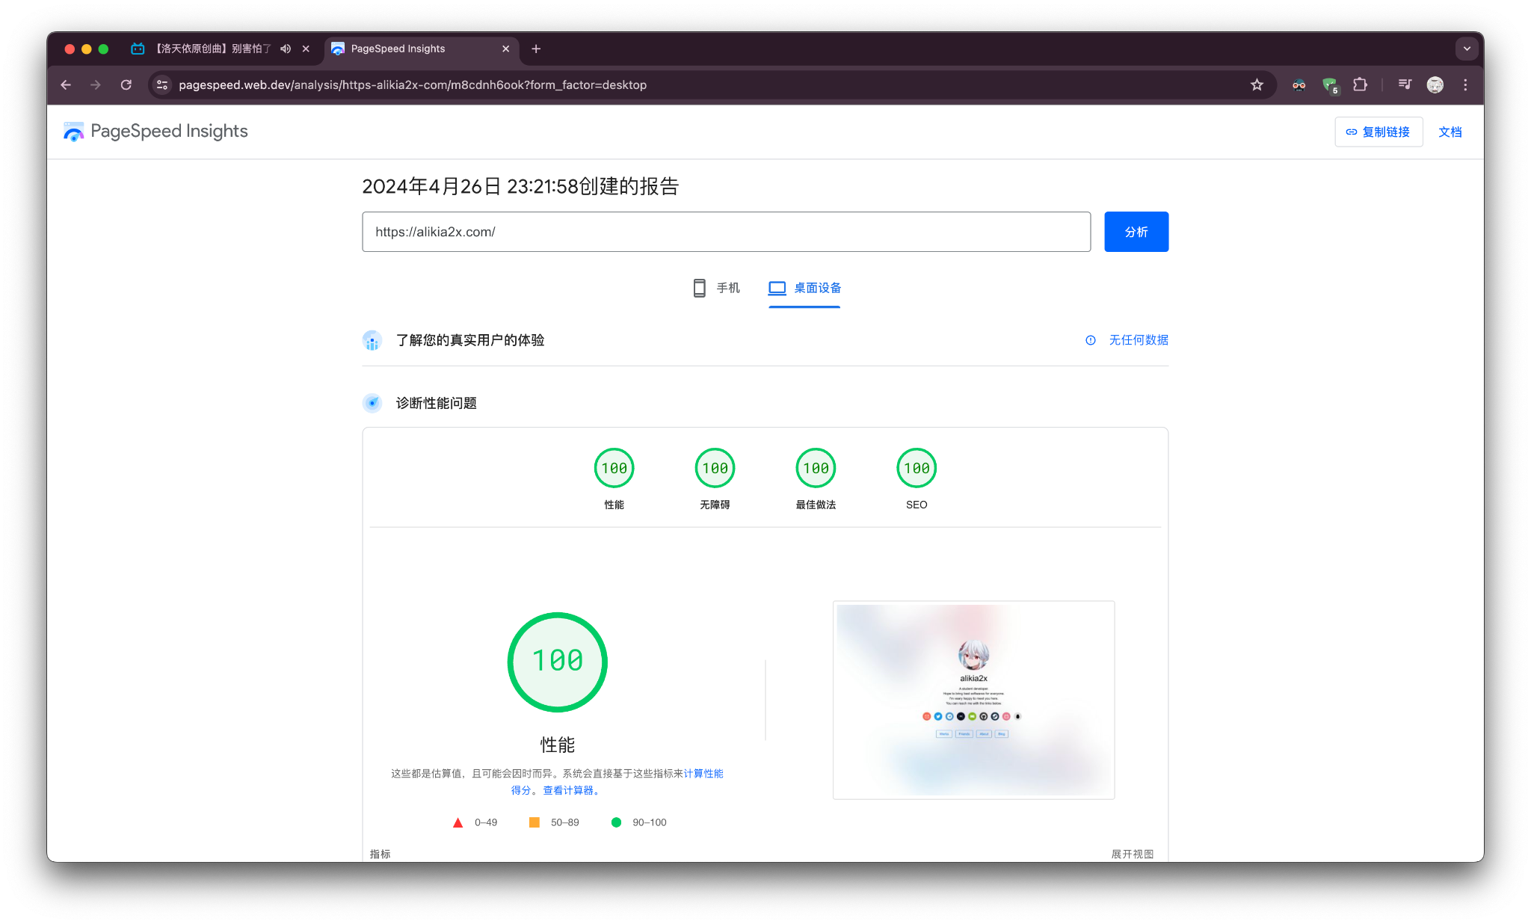
Task: Switch to 桌面设备 analysis mode
Action: [x=804, y=288]
